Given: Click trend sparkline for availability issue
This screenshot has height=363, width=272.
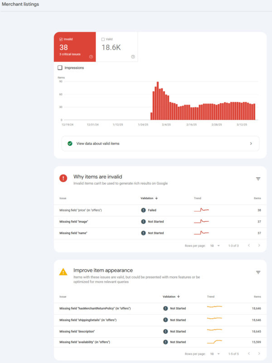Looking at the screenshot, I should (214, 342).
